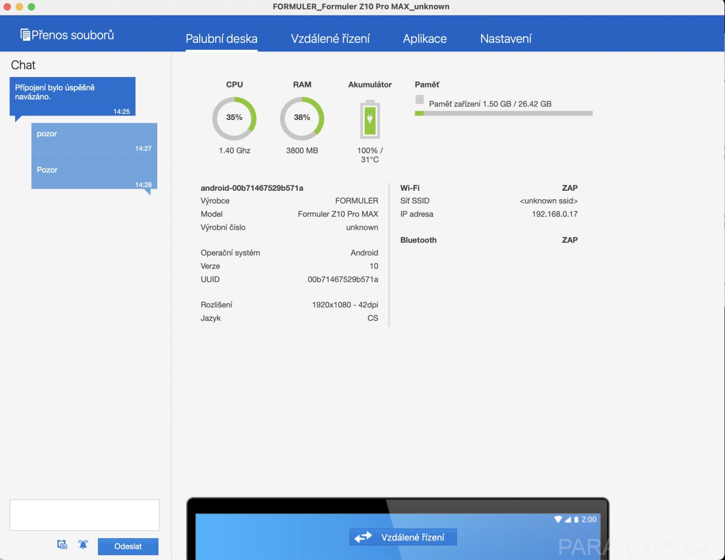The image size is (725, 560).
Task: Click the CPU usage gauge showing 35%
Action: (234, 118)
